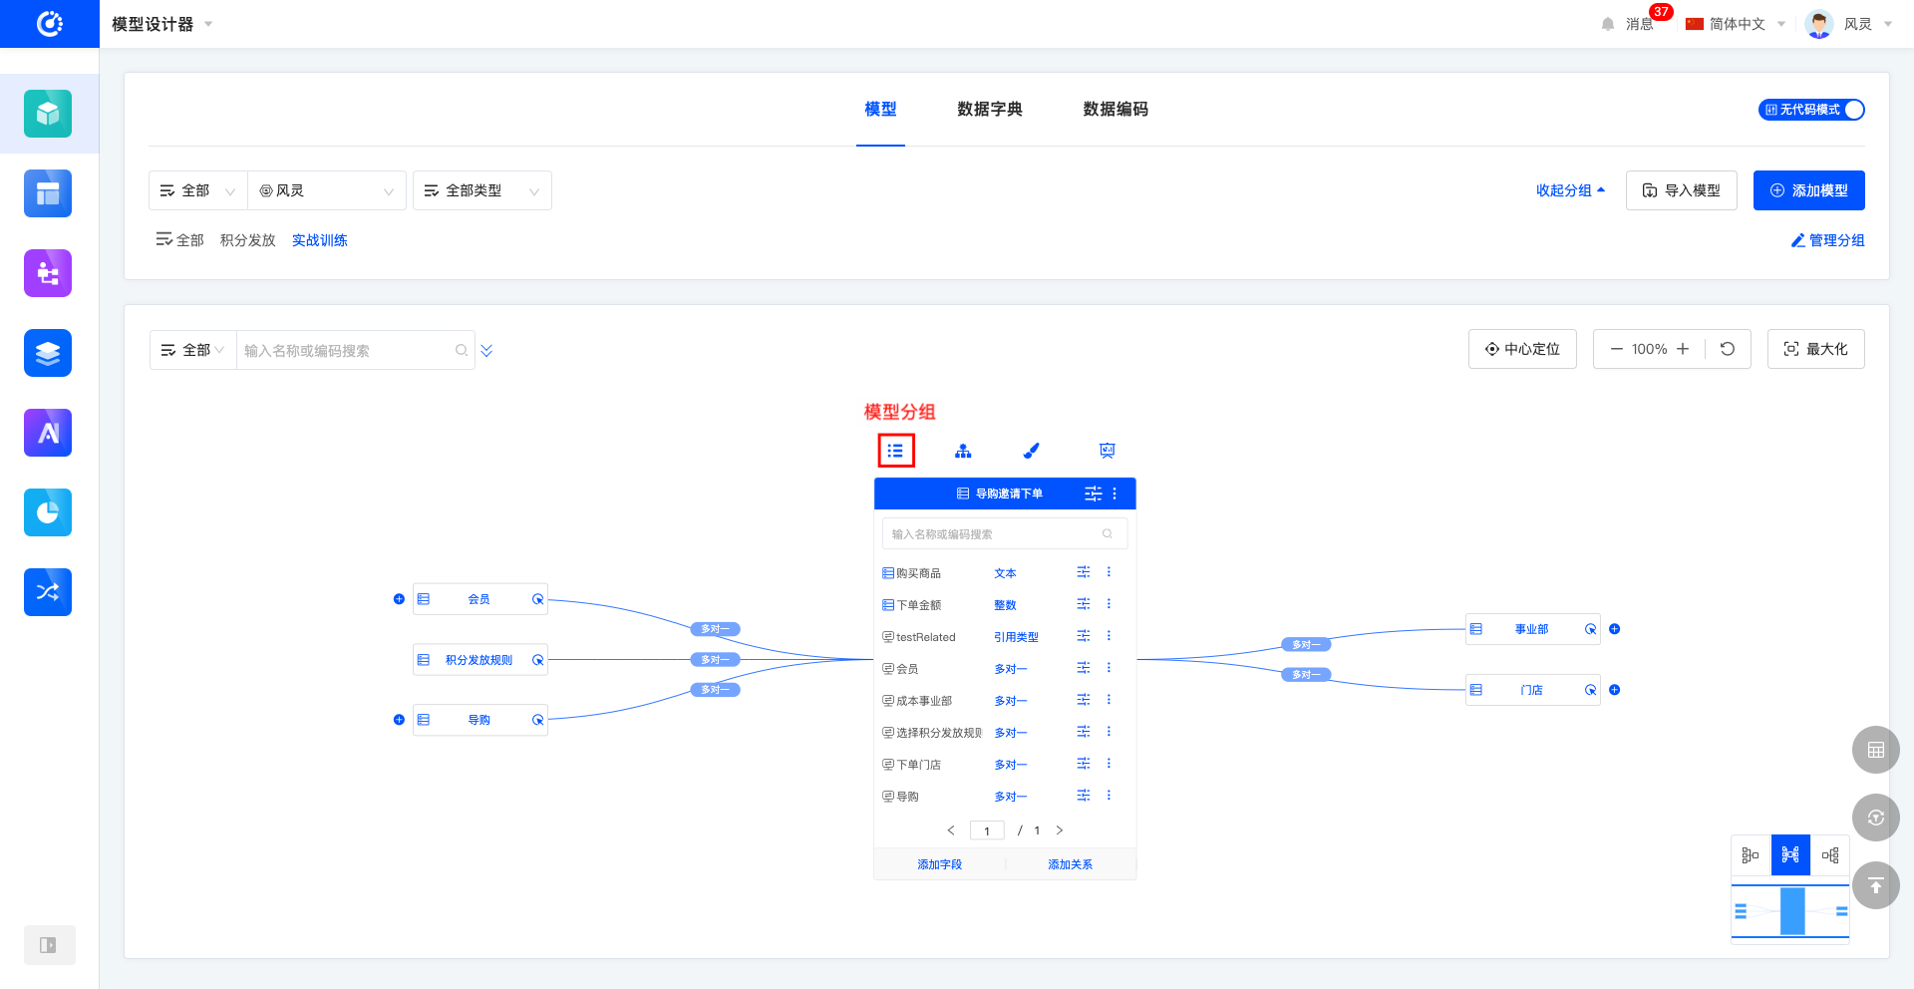Viewport: 1914px width, 989px height.
Task: Click the list view icon under 模型分组
Action: tap(895, 451)
